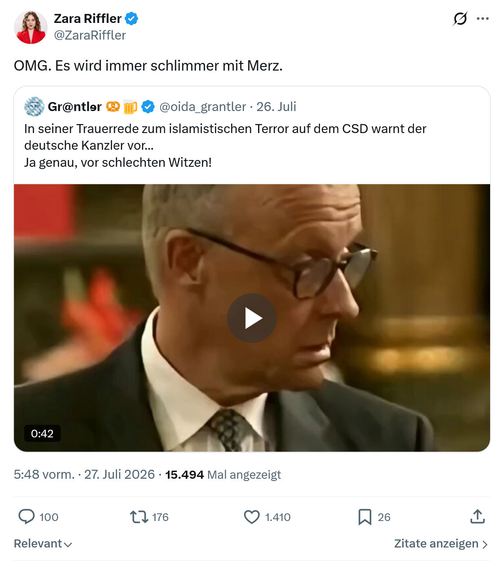
Task: Bookmark this post with the bookmark icon
Action: tap(365, 517)
